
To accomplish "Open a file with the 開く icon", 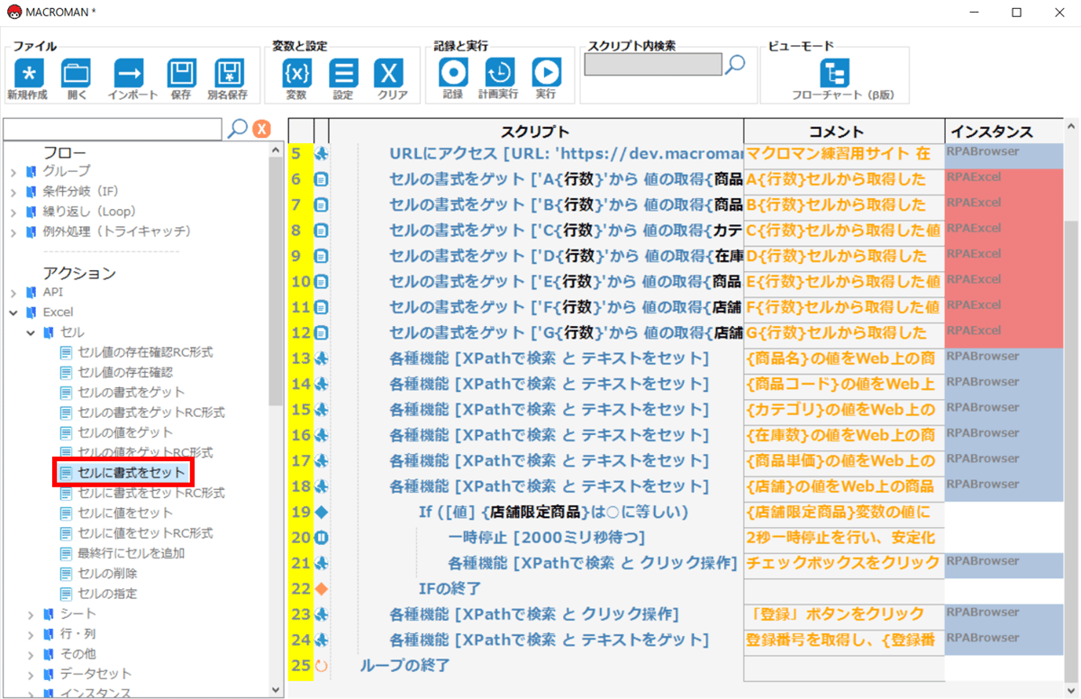I will (76, 74).
